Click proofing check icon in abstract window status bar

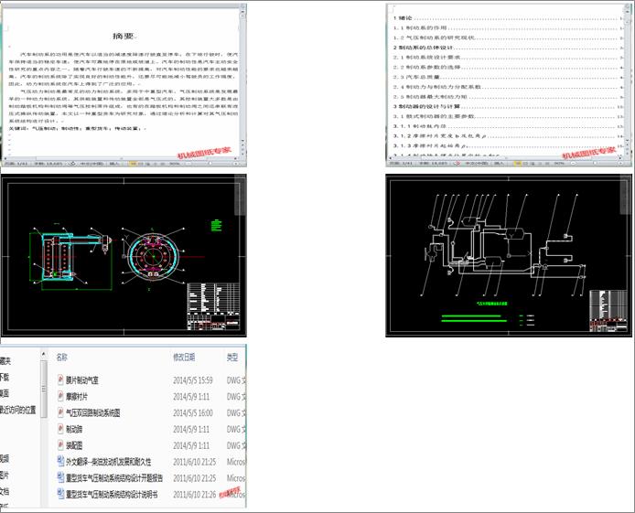[72, 164]
